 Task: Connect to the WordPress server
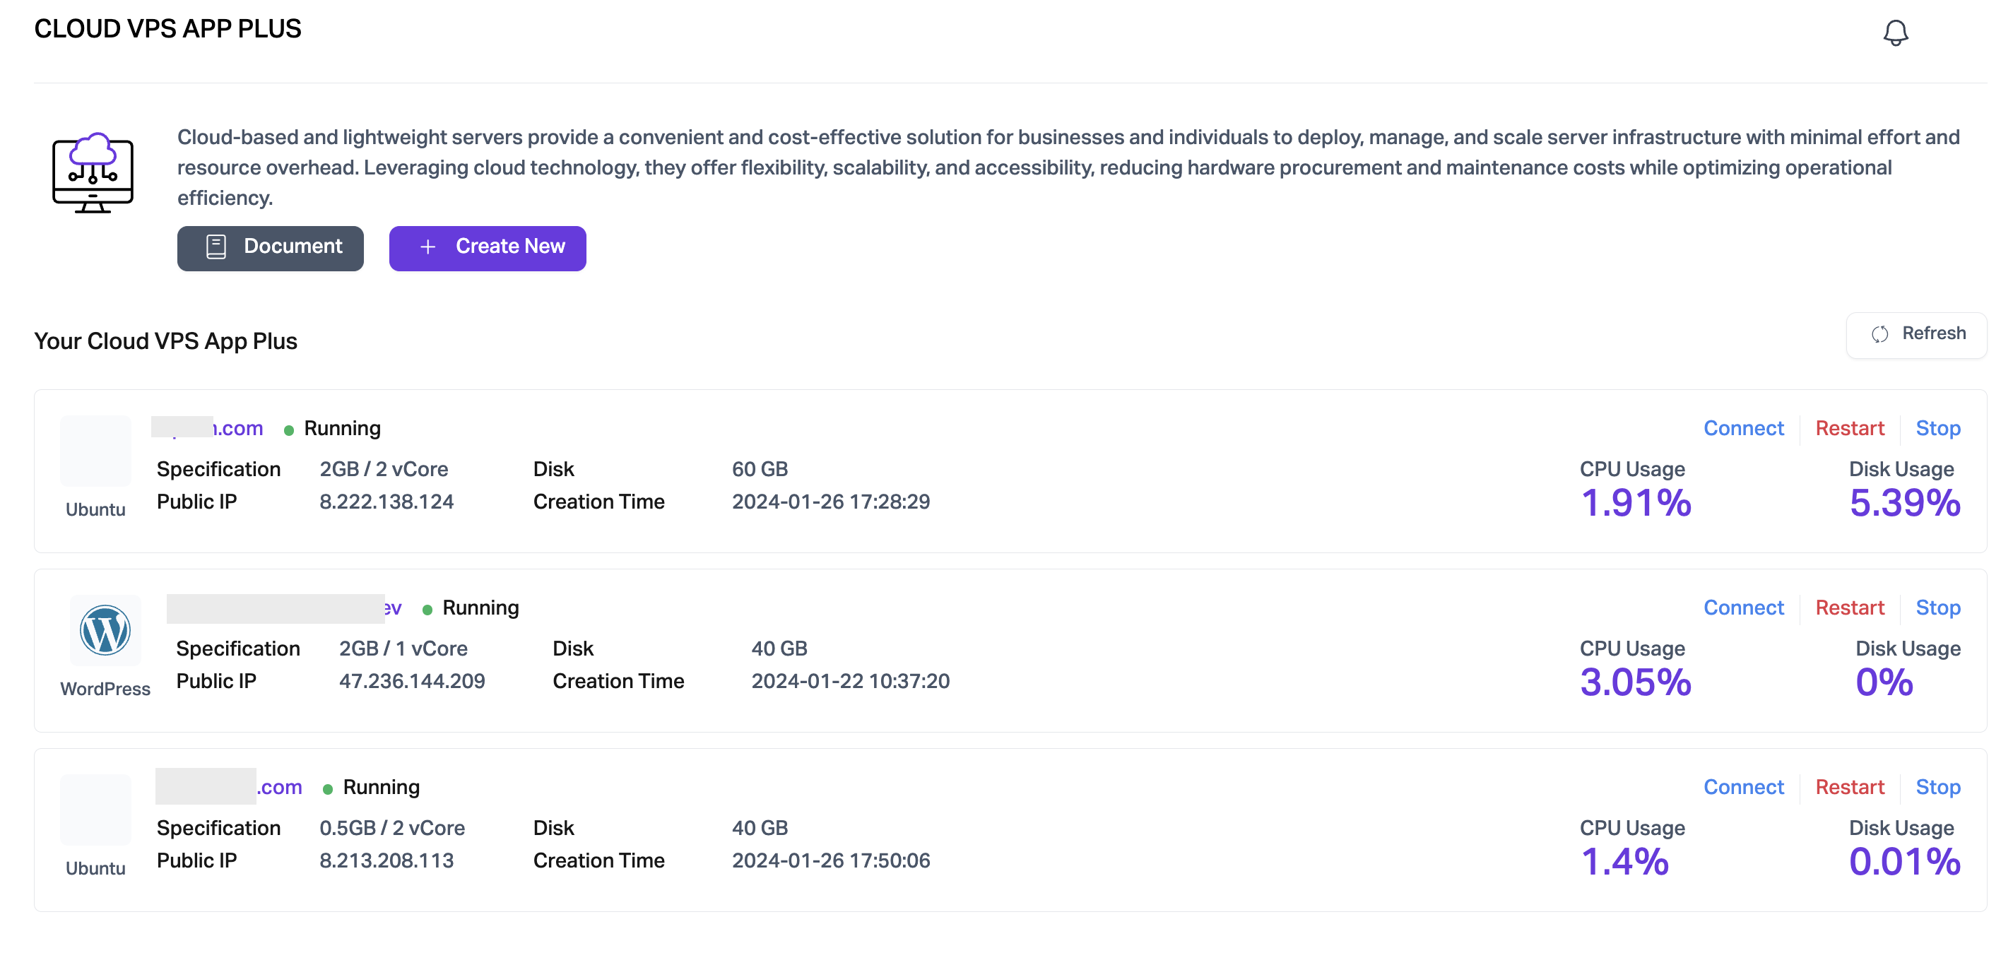pyautogui.click(x=1743, y=607)
